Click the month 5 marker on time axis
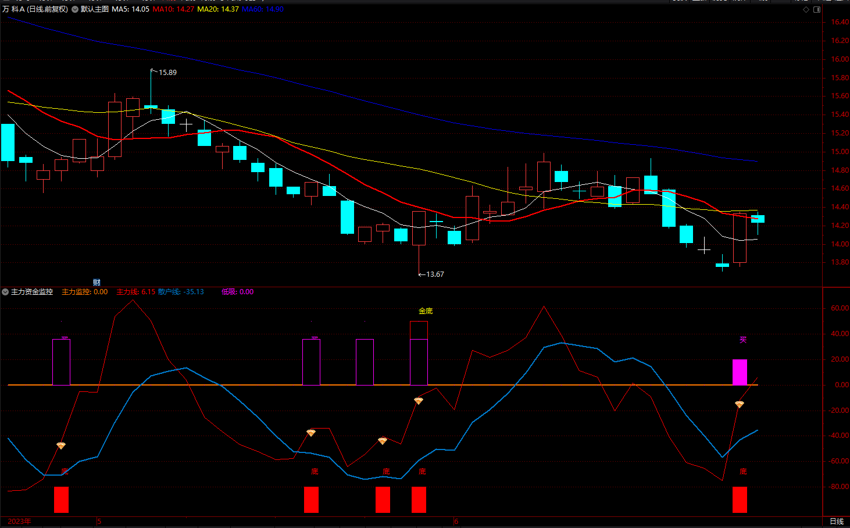The image size is (850, 528). (x=99, y=522)
